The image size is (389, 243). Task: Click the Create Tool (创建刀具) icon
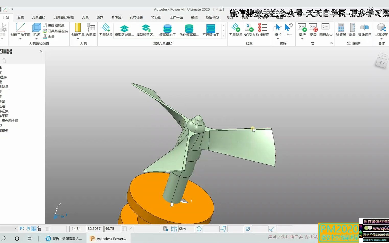[x=78, y=28]
